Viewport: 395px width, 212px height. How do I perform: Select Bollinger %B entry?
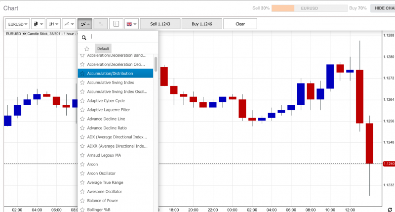(x=116, y=209)
